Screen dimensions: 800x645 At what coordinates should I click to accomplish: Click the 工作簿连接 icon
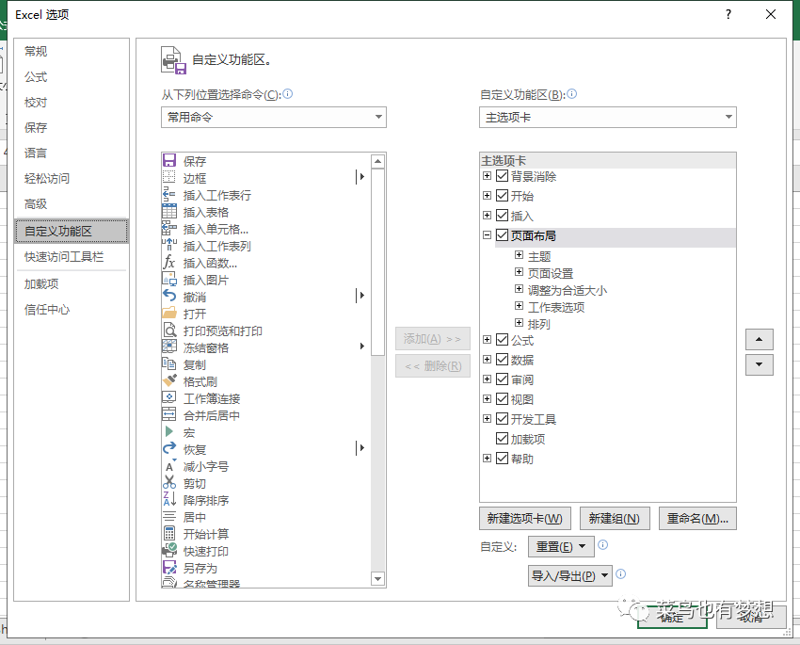point(169,397)
